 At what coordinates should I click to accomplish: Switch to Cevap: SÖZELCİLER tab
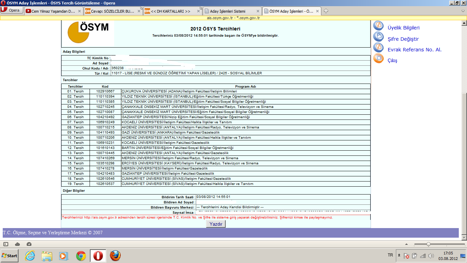pyautogui.click(x=113, y=11)
